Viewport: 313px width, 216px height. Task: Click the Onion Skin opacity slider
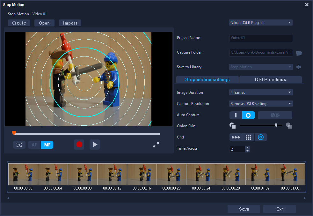click(275, 125)
